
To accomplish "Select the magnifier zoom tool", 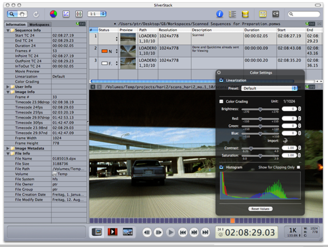I will [x=13, y=14].
